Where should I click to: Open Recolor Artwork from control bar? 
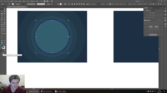(65, 4)
